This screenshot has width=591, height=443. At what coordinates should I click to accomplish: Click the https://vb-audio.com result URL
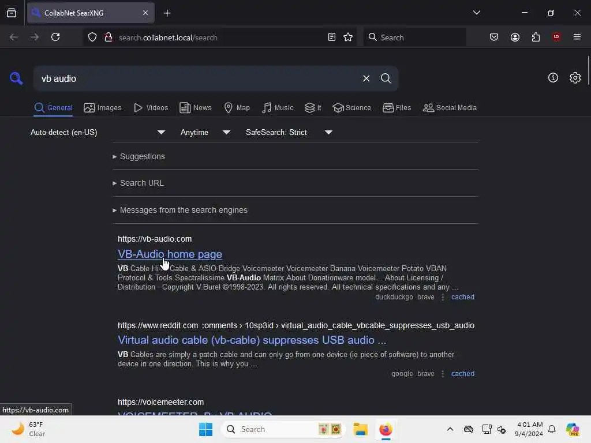155,239
